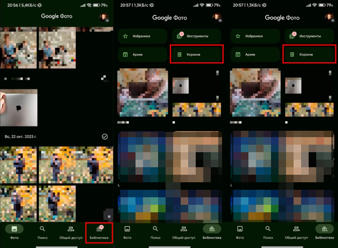
Task: Tap battery 79% indicator in left screen
Action: point(100,5)
